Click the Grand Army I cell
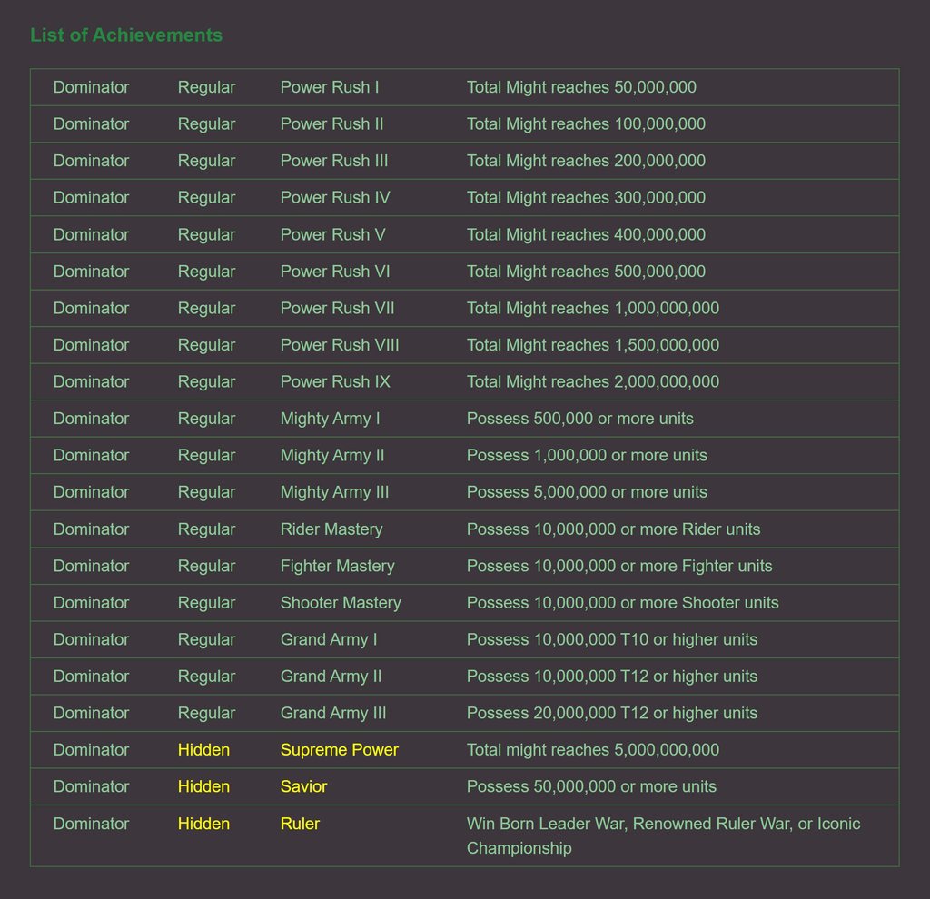This screenshot has width=930, height=899. [x=329, y=640]
